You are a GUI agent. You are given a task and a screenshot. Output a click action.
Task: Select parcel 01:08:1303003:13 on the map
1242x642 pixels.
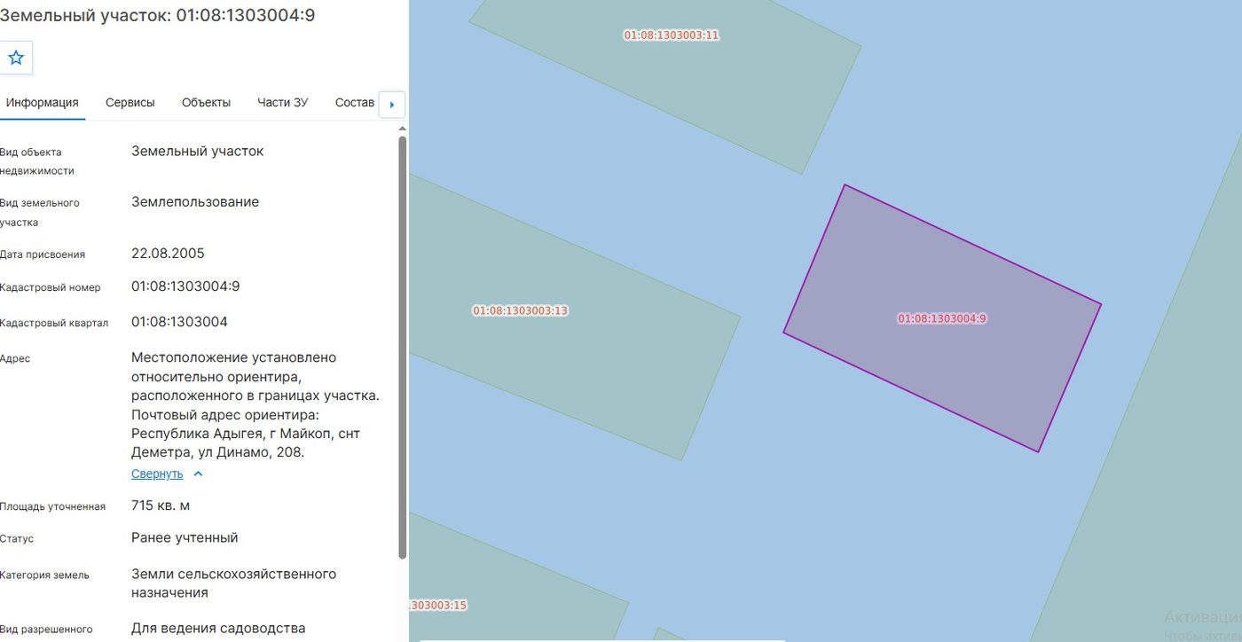coord(520,310)
